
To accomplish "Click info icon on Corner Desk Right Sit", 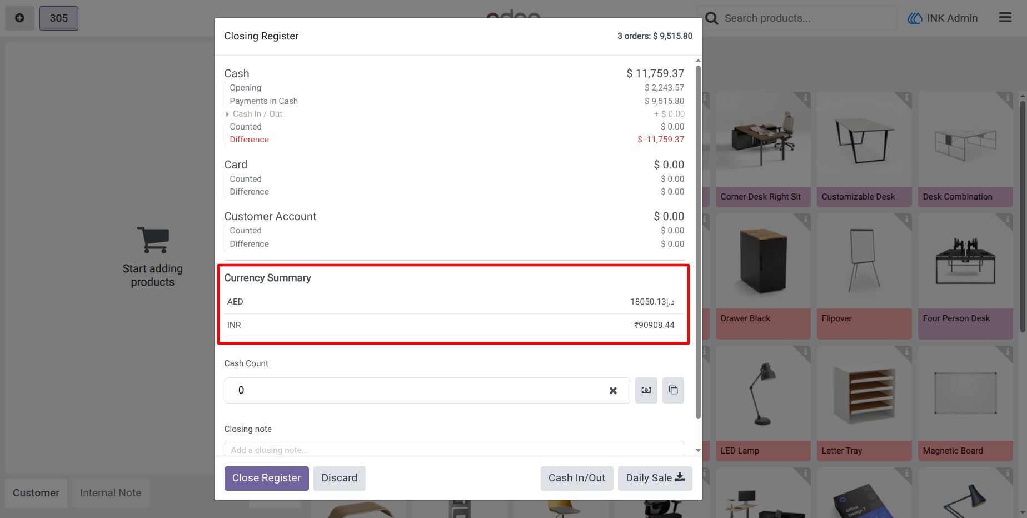I will point(805,98).
